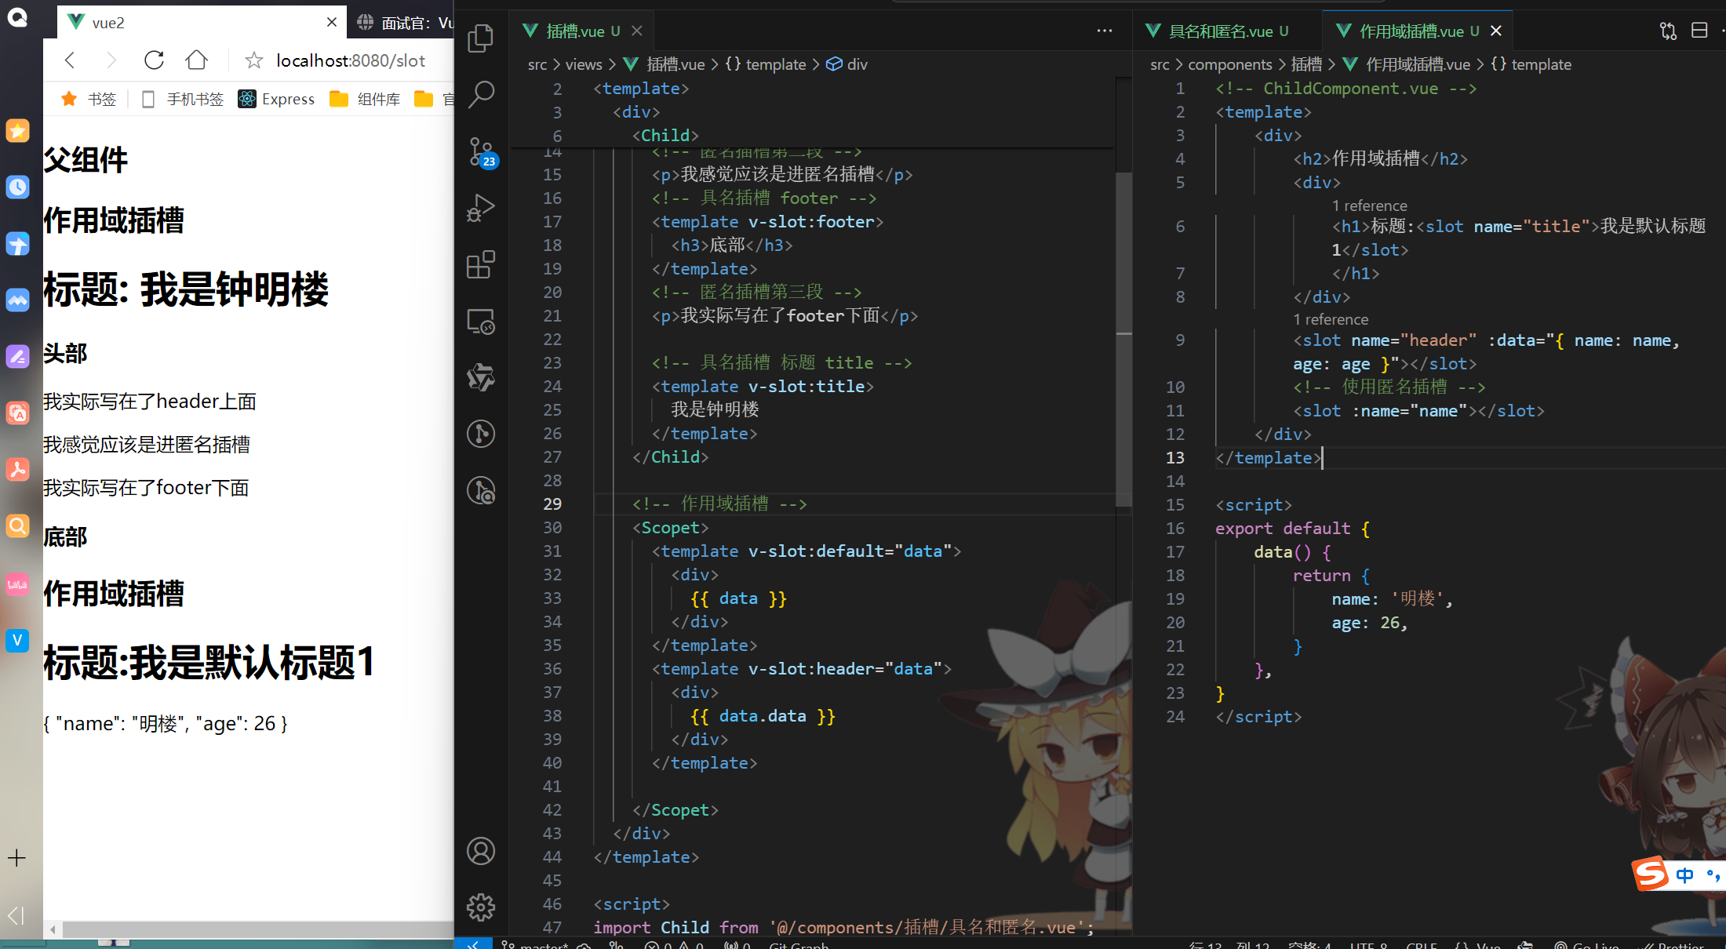Expand the views breadcrumb in left editor
Screen dimensions: 1726x949
click(584, 64)
